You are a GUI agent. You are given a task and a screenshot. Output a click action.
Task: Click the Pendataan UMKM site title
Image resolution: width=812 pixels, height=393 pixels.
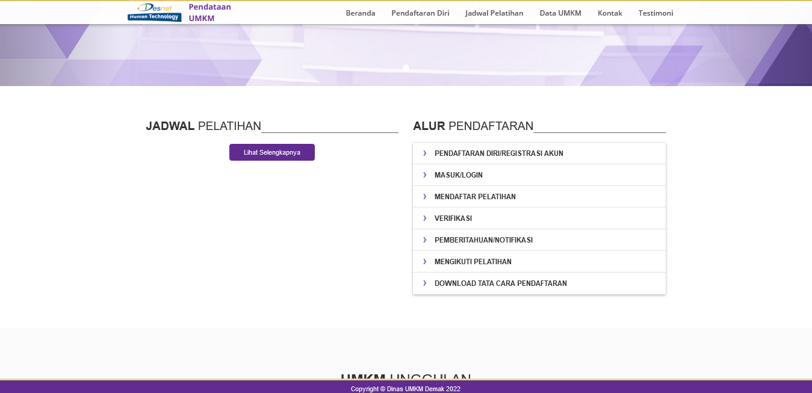pyautogui.click(x=209, y=13)
